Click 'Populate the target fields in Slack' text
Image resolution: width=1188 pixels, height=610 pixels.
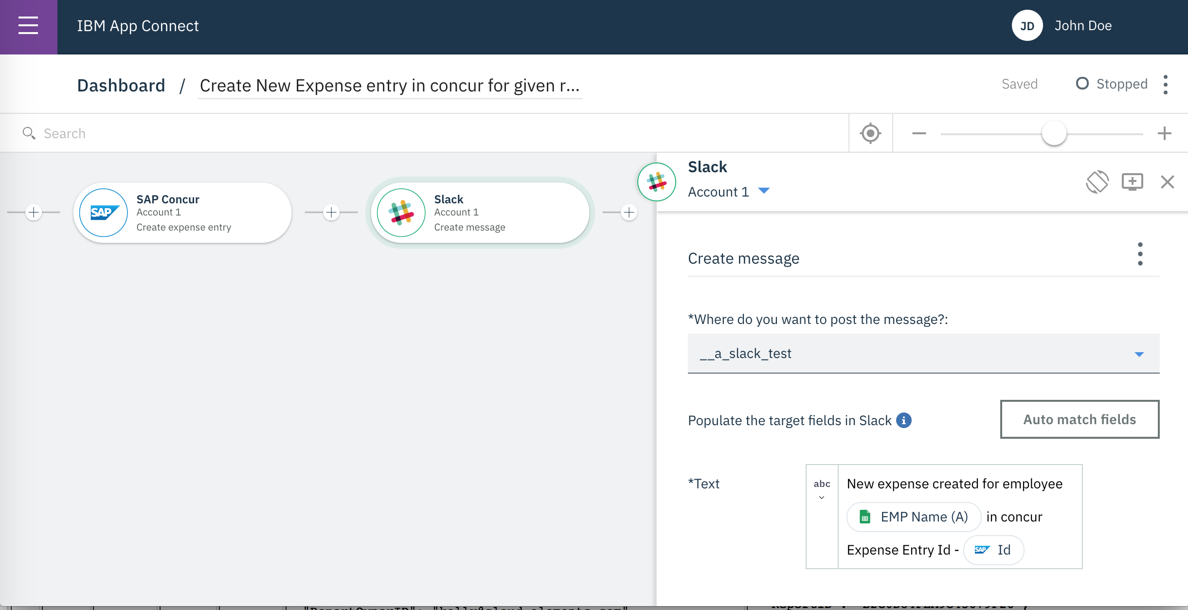click(x=790, y=420)
